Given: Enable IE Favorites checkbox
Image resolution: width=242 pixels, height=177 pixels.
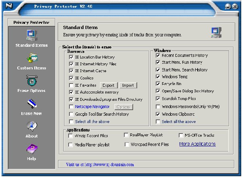Looking at the screenshot, I should click(x=71, y=85).
